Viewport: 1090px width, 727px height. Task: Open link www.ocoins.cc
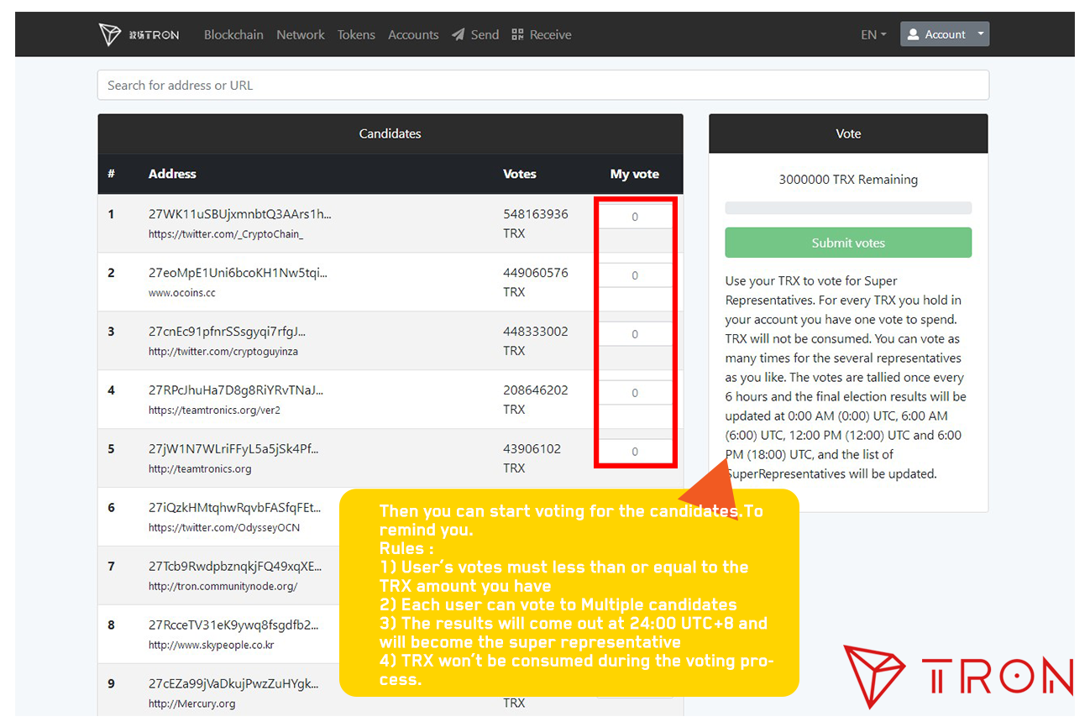182,293
